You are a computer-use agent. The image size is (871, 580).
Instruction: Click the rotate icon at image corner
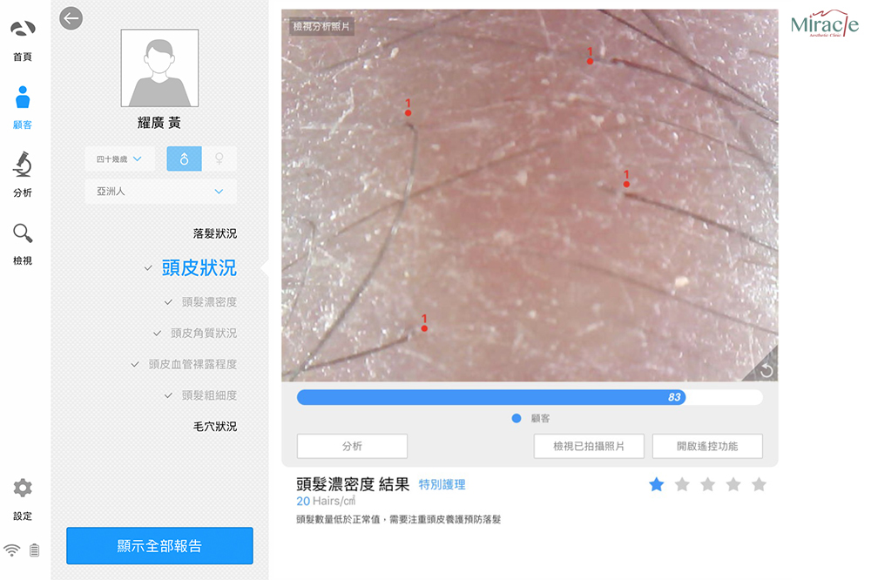click(766, 370)
